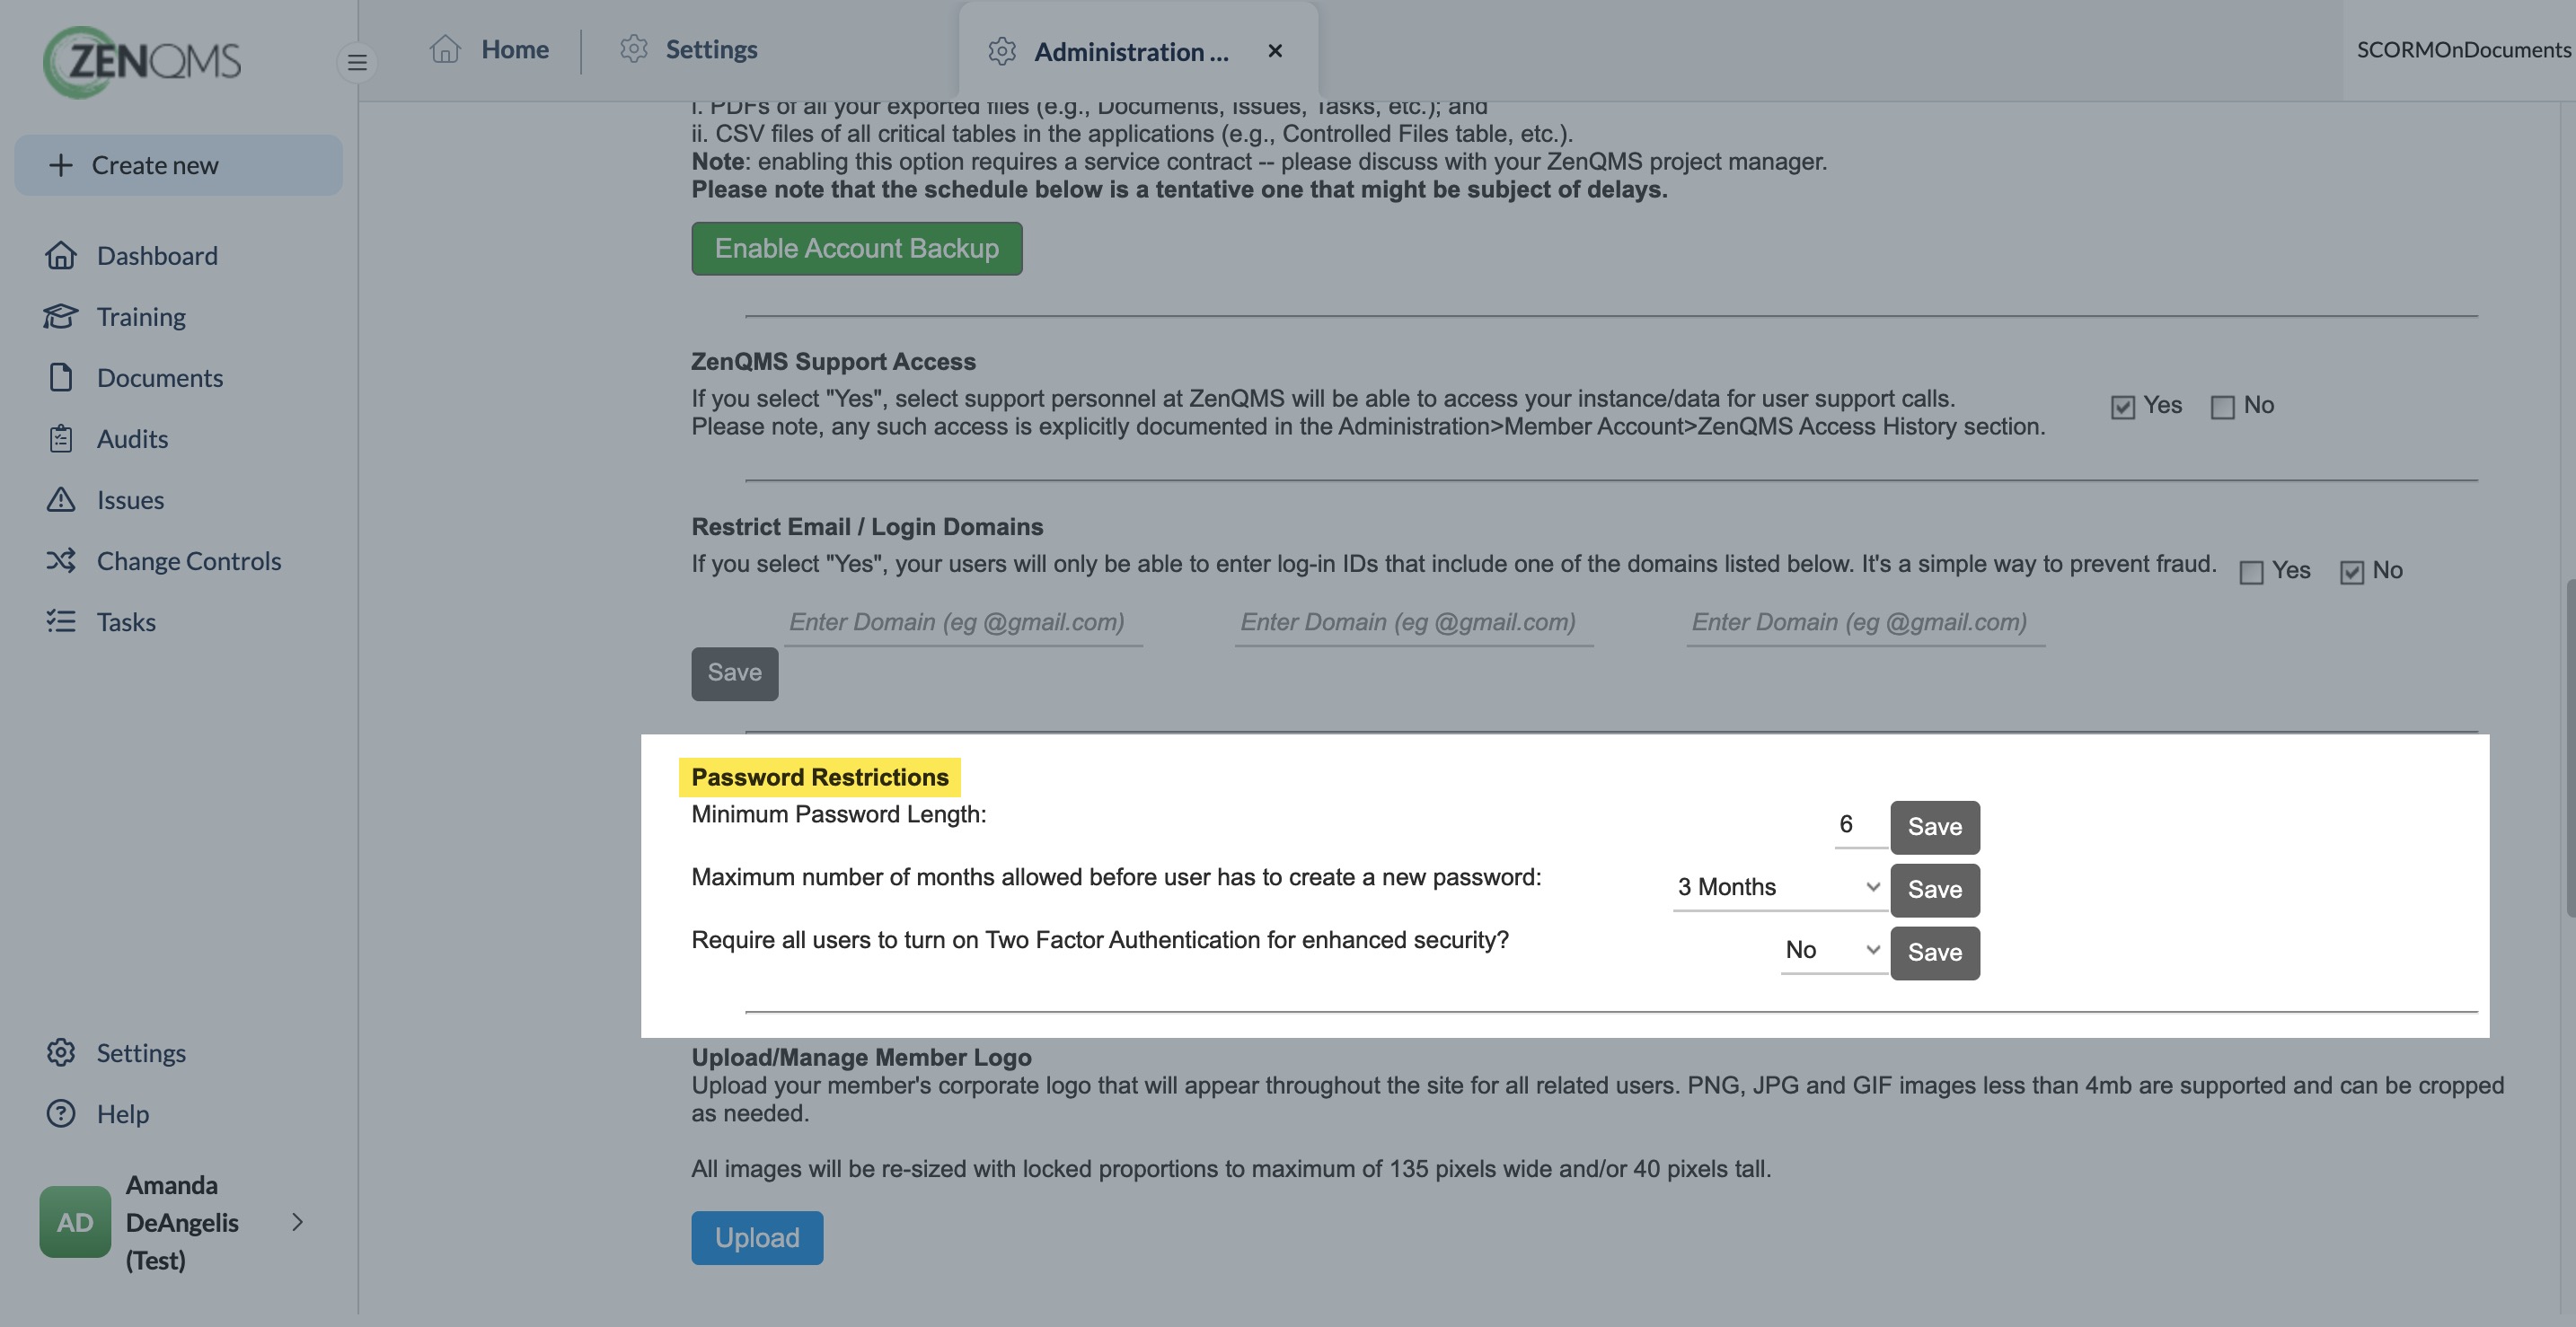Select the Issues warning triangle icon
The height and width of the screenshot is (1327, 2576).
click(61, 499)
